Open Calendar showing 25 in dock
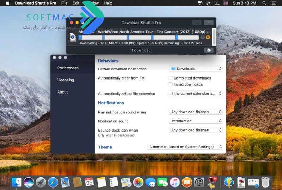282x190 pixels. [89, 183]
